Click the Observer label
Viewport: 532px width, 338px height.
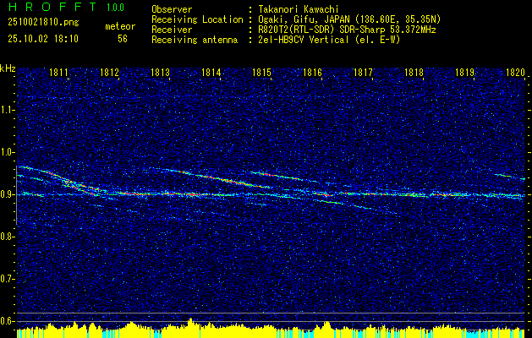click(172, 9)
